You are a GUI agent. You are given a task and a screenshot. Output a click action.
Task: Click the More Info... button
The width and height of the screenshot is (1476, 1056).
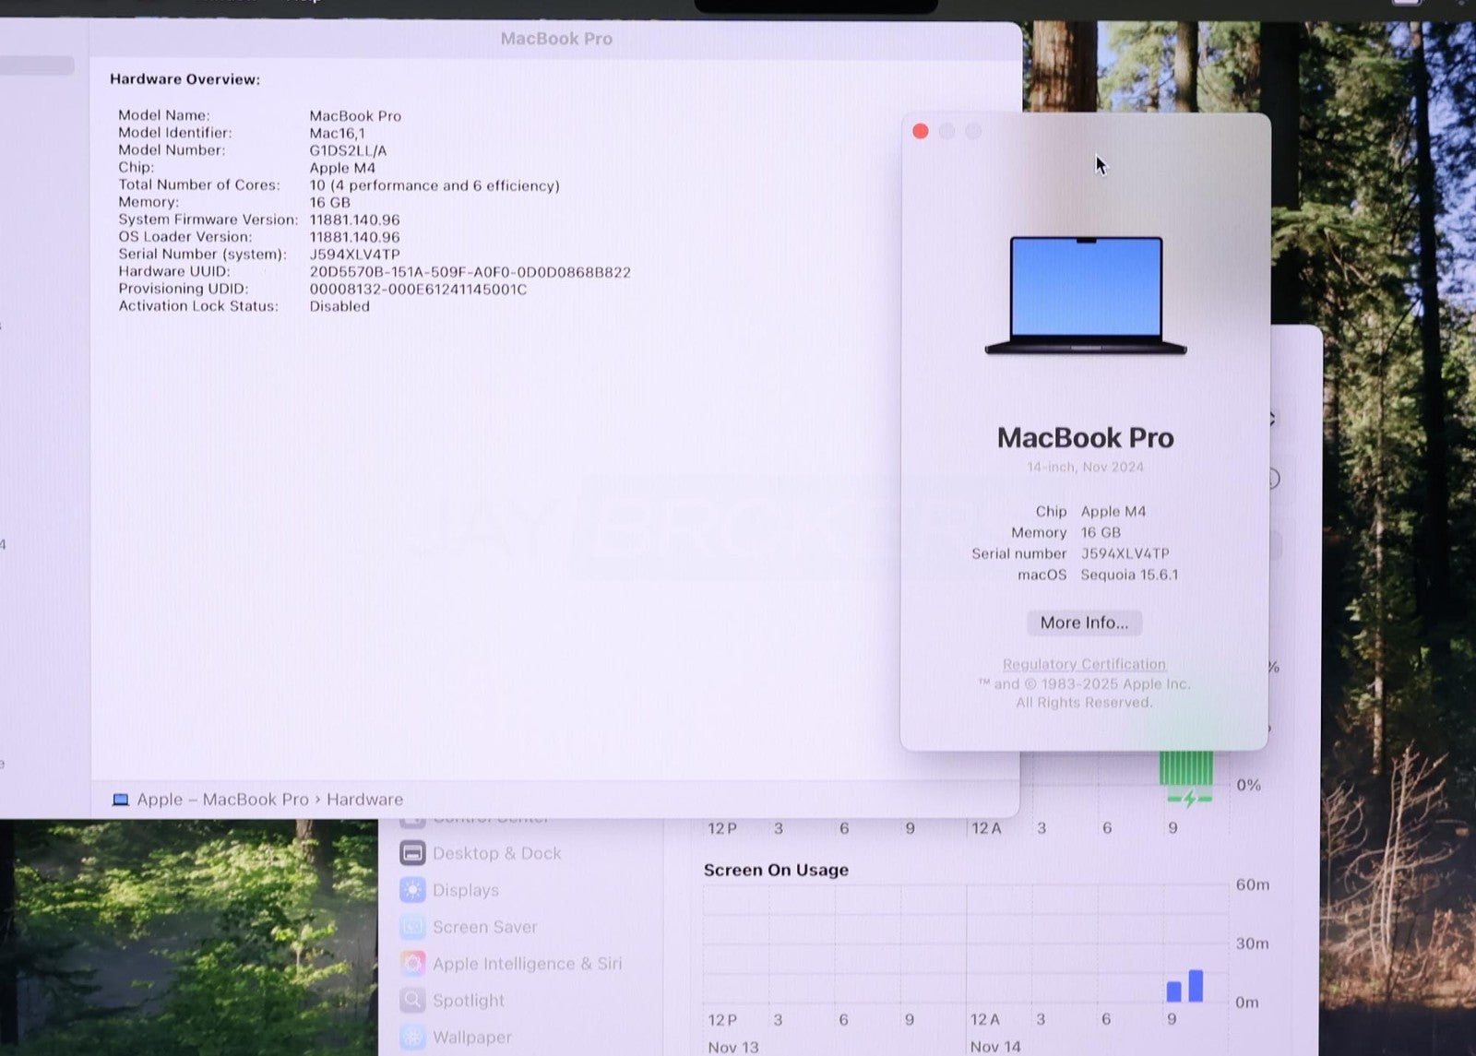[x=1084, y=623]
